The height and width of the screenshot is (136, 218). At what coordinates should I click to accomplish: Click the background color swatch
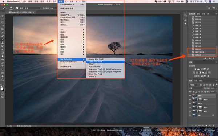pyautogui.click(x=3, y=90)
